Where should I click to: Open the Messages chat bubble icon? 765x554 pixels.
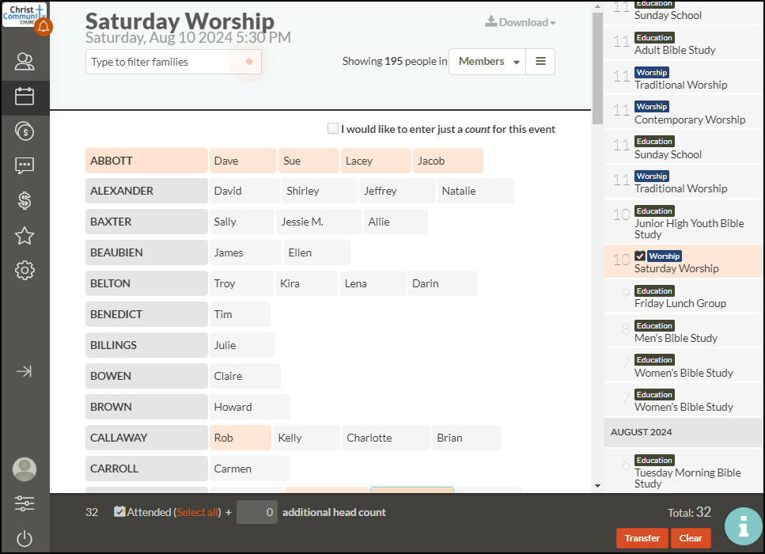coord(25,165)
